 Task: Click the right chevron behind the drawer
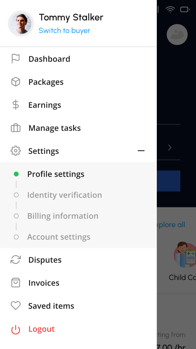pyautogui.click(x=170, y=148)
